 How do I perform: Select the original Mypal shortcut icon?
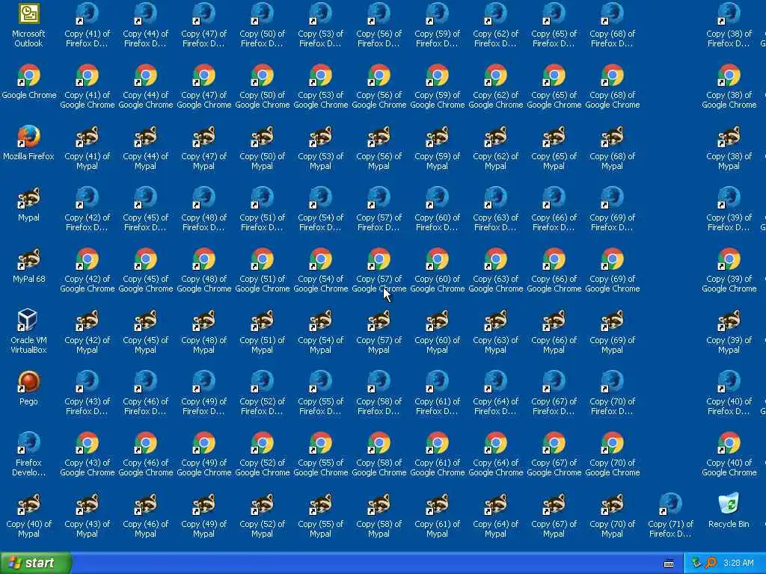pos(28,198)
